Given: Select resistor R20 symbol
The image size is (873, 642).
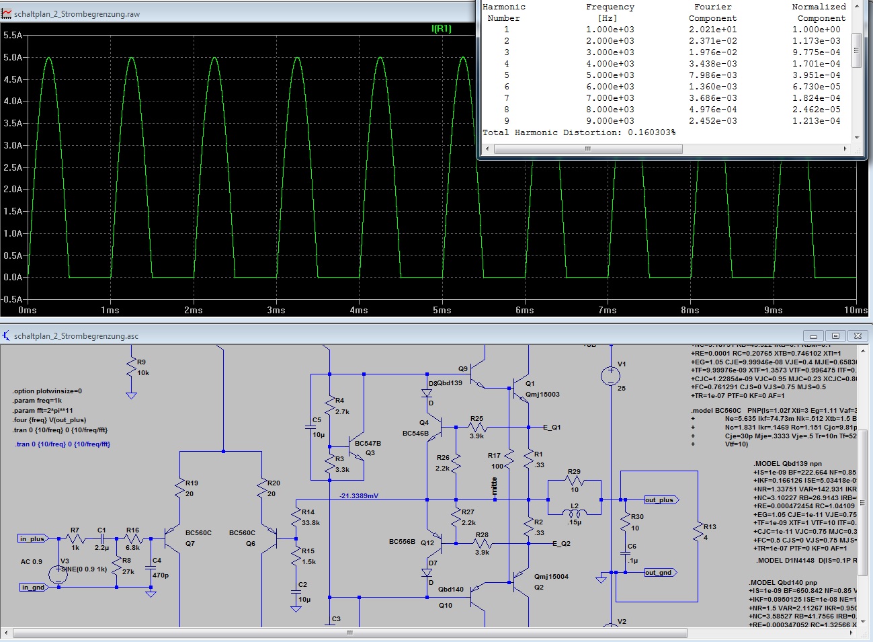Looking at the screenshot, I should point(261,488).
